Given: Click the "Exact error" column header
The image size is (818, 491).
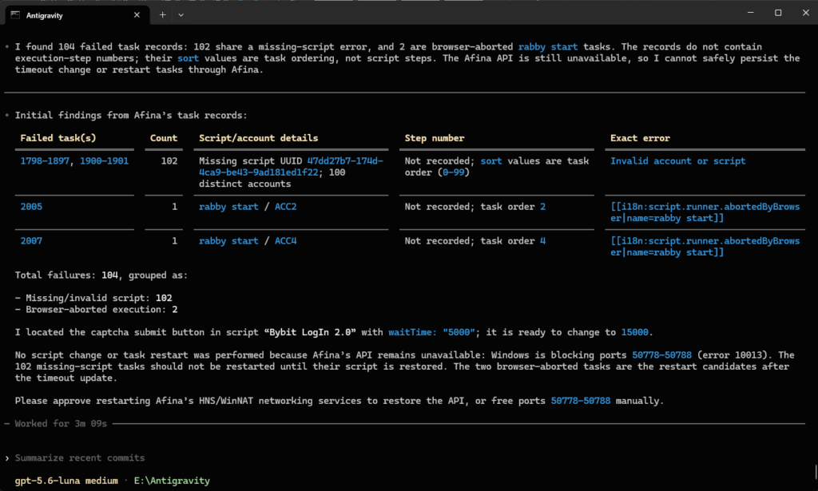Looking at the screenshot, I should pos(640,138).
